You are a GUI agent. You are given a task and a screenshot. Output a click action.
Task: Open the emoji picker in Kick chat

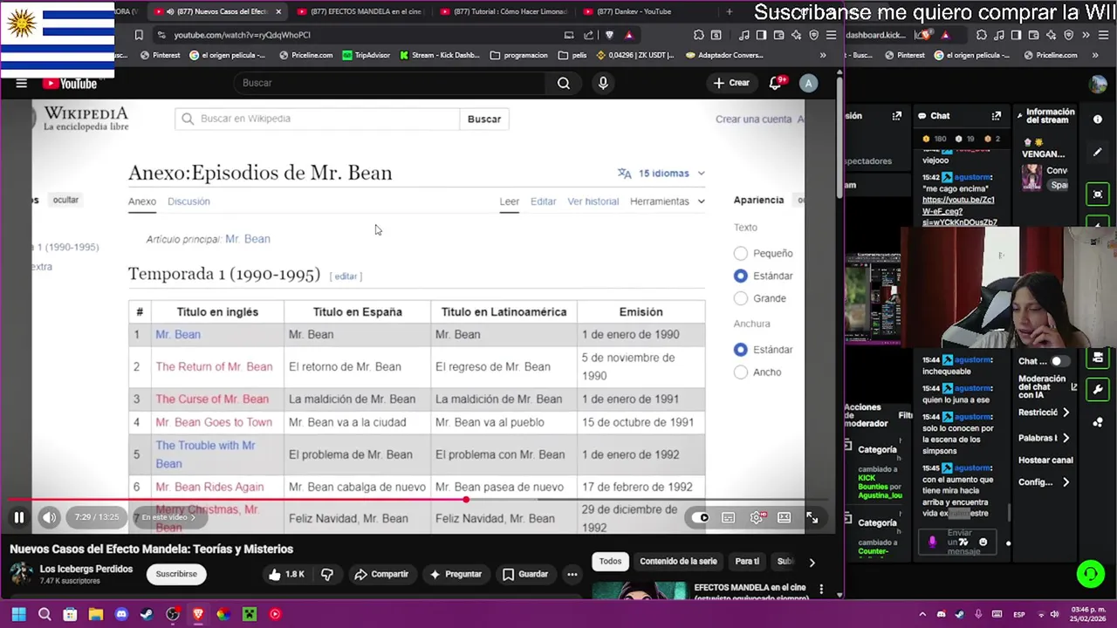coord(983,543)
